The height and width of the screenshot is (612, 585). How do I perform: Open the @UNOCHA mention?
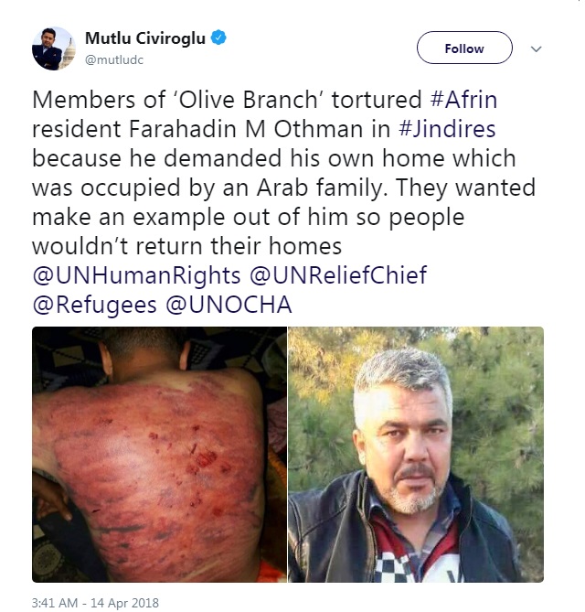pyautogui.click(x=229, y=305)
